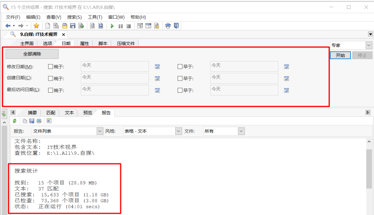Click the gray Forward arrow in toolbar
374x215 pixels.
point(21,26)
